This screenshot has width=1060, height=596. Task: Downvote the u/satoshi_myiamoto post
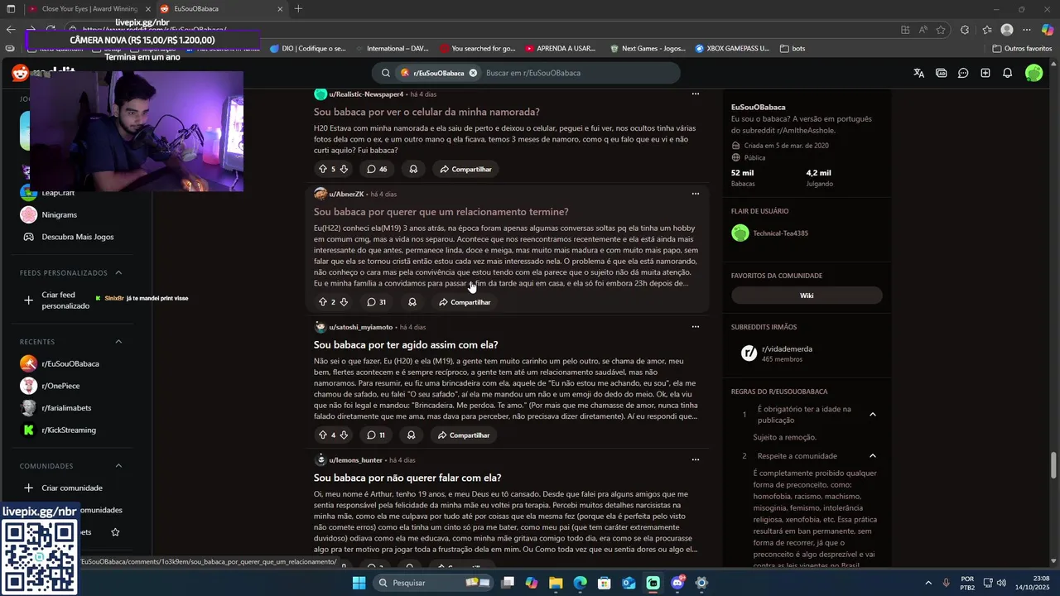344,435
